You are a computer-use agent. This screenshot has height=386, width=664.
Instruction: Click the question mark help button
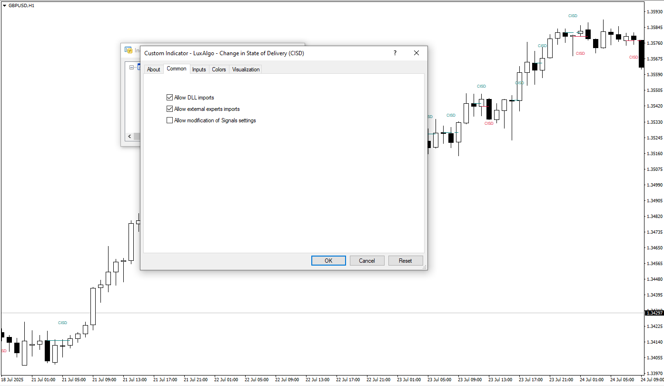395,53
